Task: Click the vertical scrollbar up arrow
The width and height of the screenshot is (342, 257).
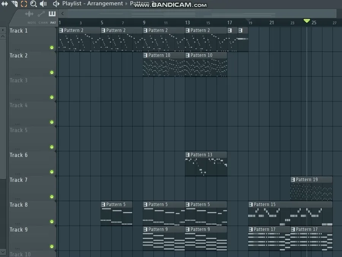Action: point(3,36)
